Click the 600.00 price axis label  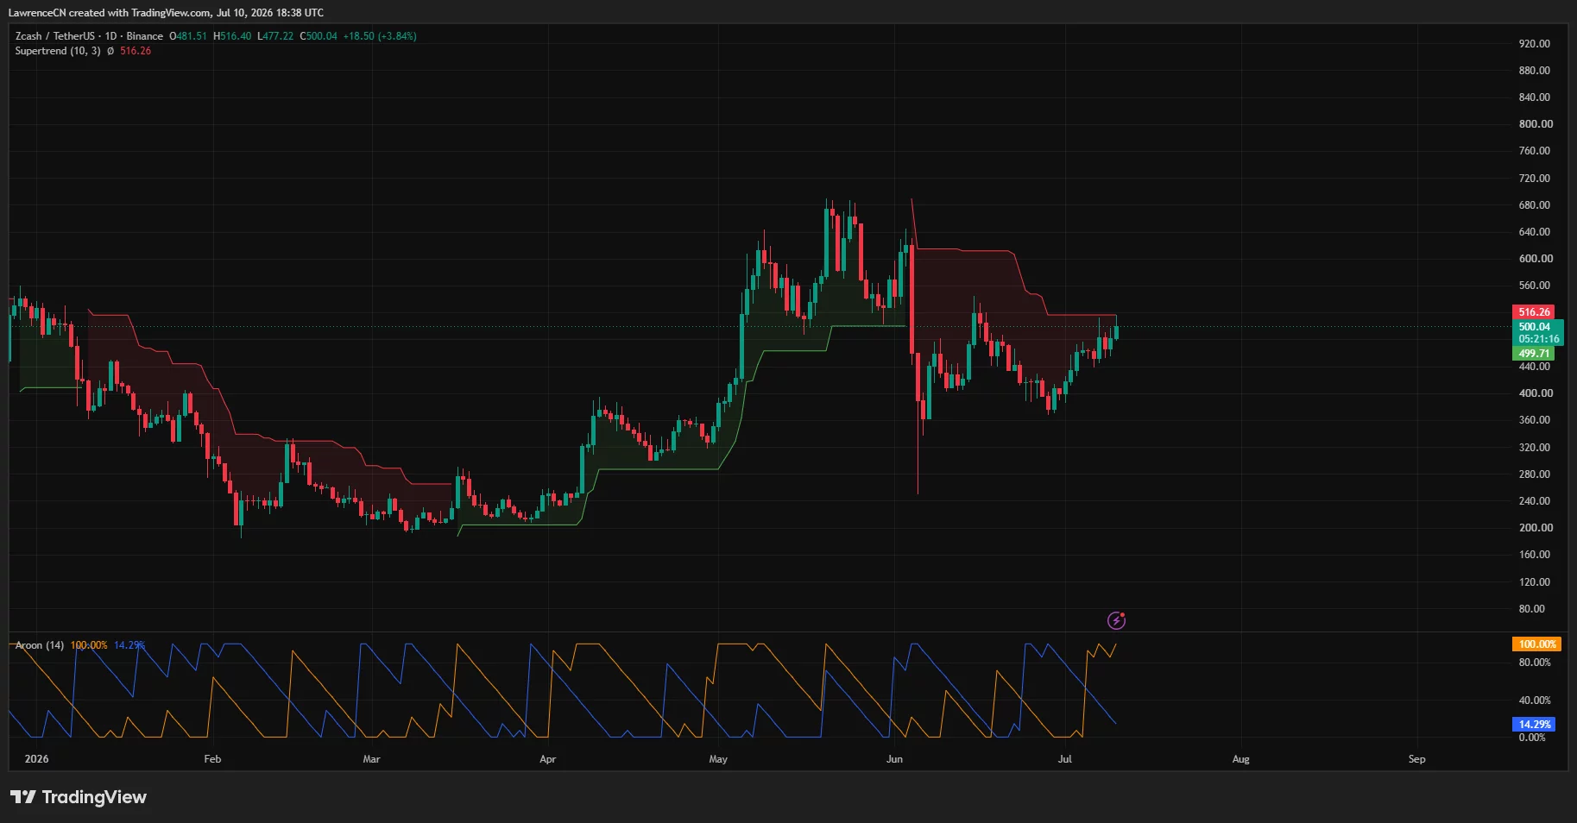(x=1536, y=259)
